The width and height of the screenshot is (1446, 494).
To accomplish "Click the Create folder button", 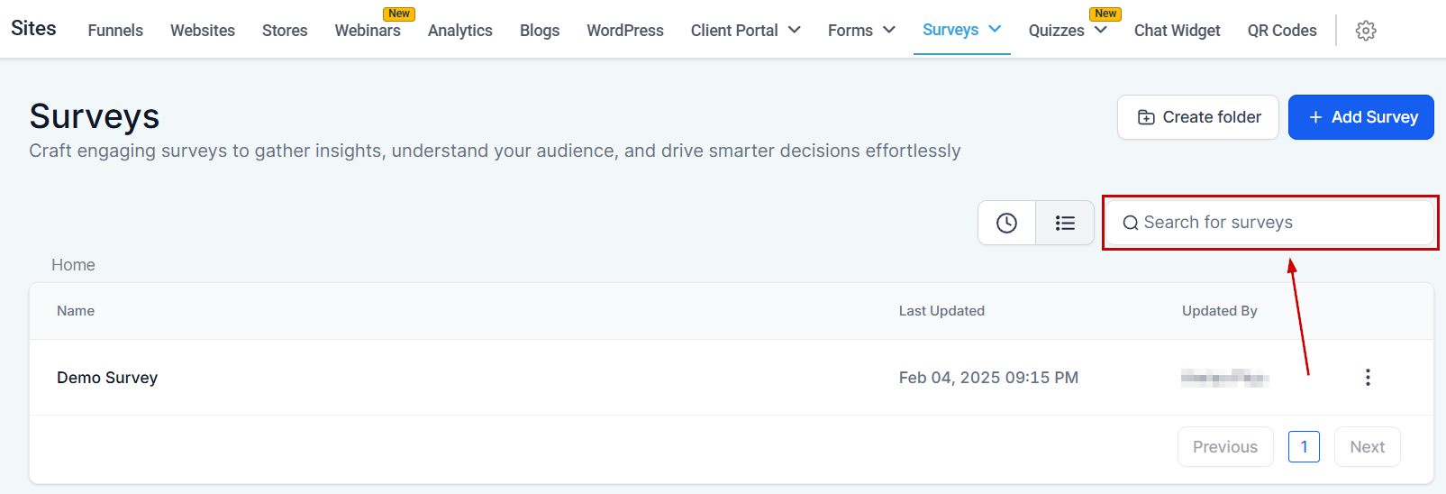I will [1197, 117].
